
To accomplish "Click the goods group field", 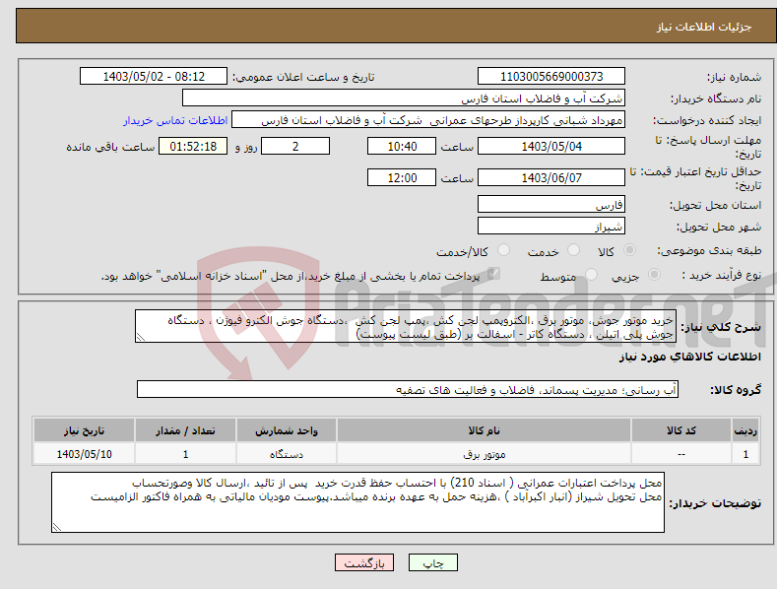I will 408,389.
